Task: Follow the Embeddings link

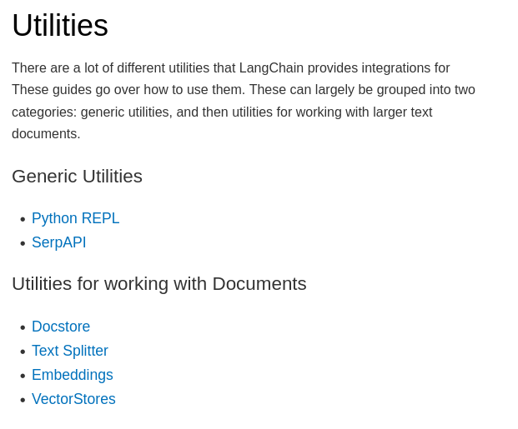Action: (73, 375)
